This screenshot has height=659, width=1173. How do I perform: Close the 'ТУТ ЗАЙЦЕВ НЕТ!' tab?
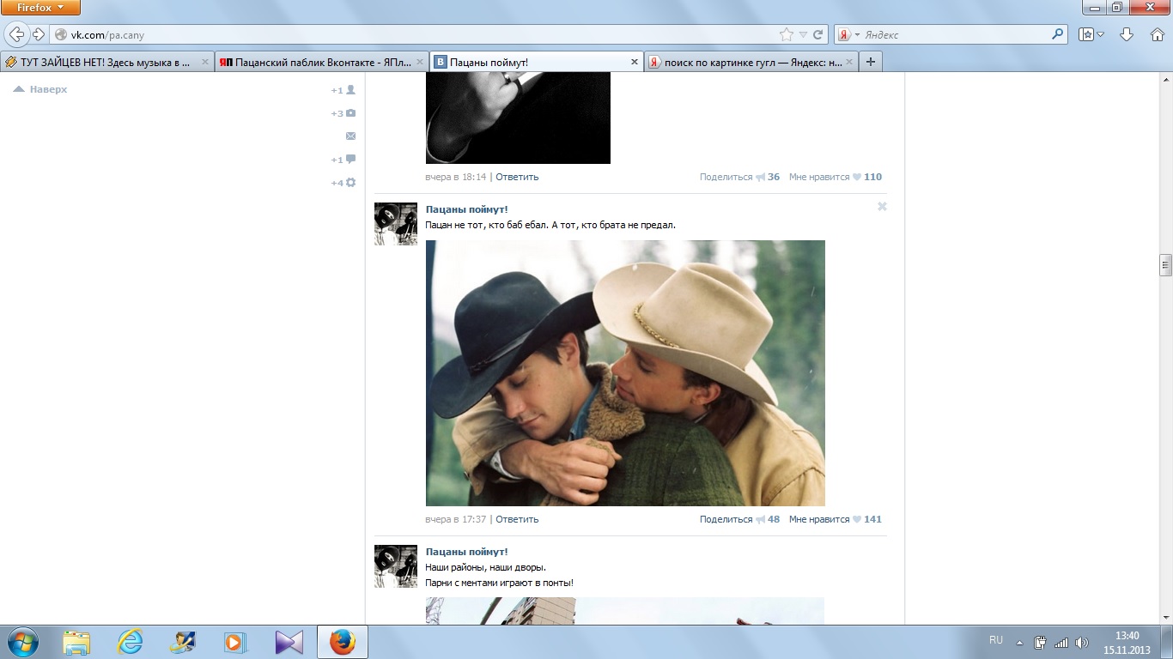205,62
